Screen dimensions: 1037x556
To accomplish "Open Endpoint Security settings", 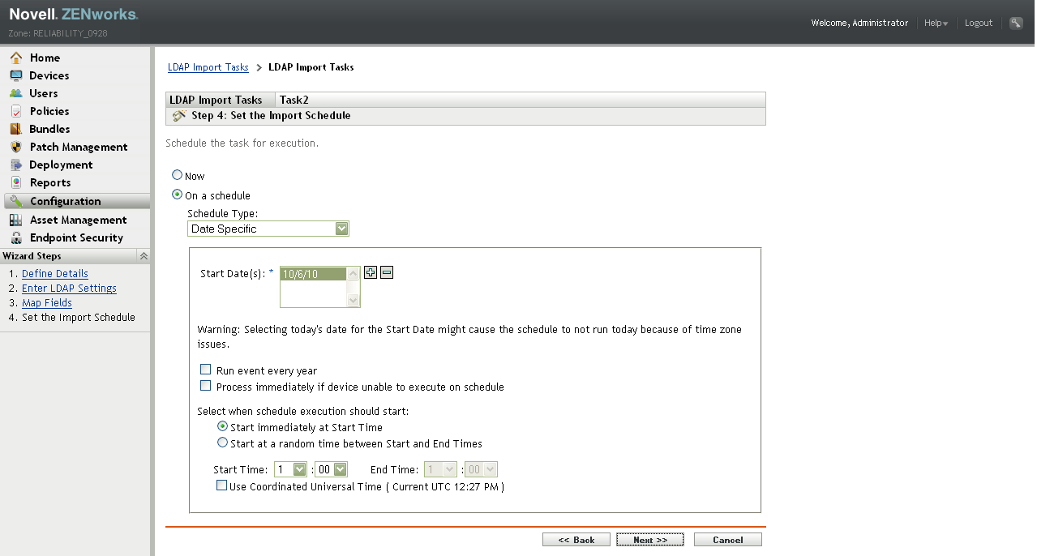I will pyautogui.click(x=18, y=237).
